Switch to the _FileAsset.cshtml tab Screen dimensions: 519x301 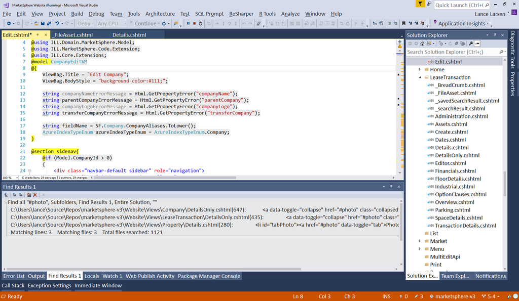tap(73, 35)
